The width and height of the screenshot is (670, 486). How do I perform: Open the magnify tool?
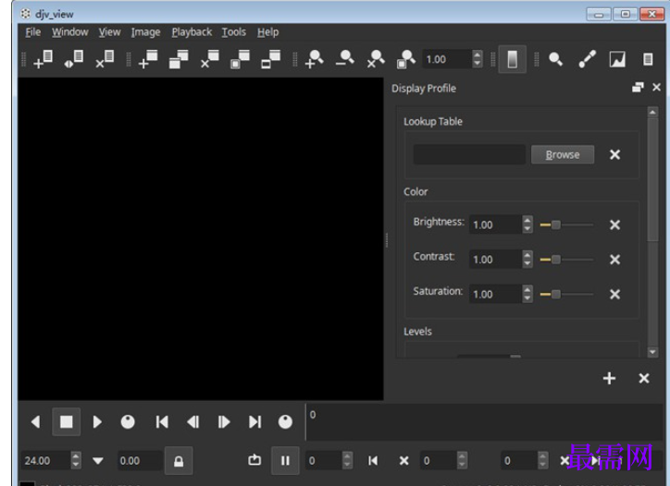[x=555, y=59]
